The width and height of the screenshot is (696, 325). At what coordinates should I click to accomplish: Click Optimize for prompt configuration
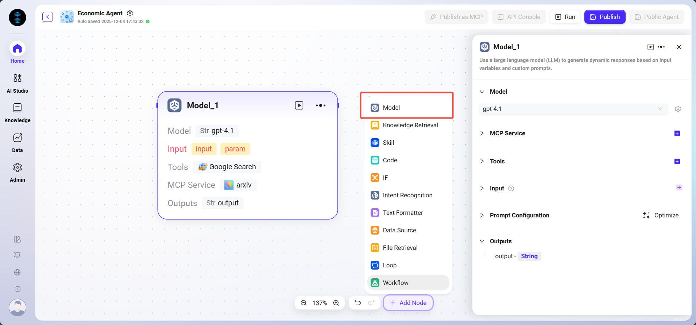click(x=661, y=215)
